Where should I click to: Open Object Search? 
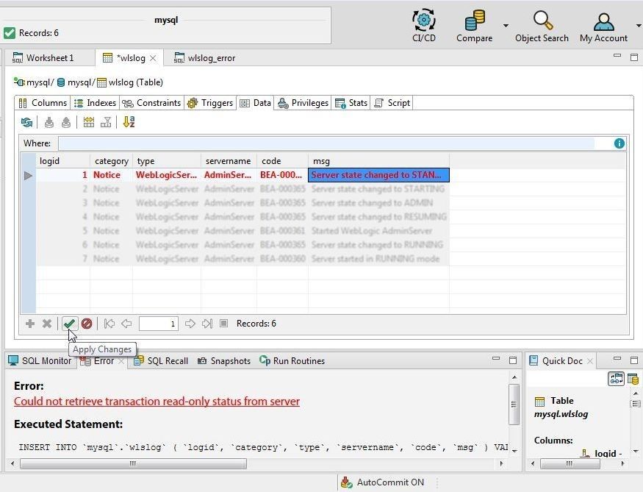tap(542, 26)
